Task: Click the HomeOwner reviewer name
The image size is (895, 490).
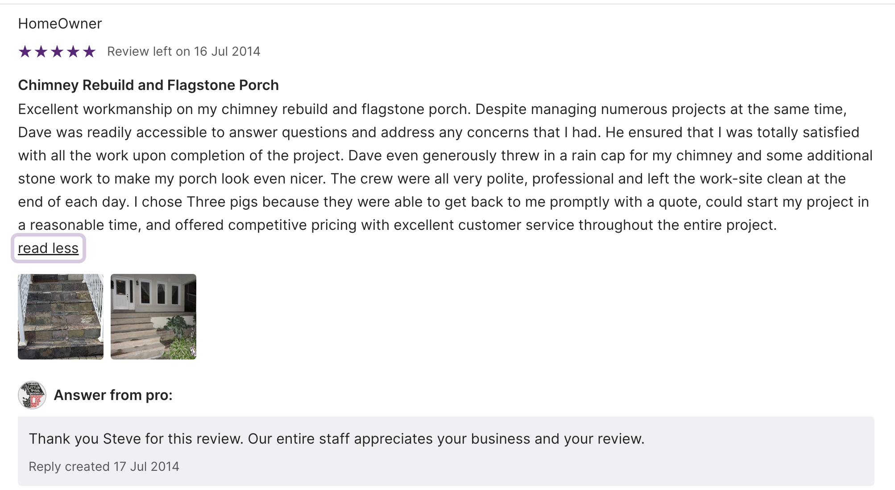Action: pyautogui.click(x=60, y=24)
